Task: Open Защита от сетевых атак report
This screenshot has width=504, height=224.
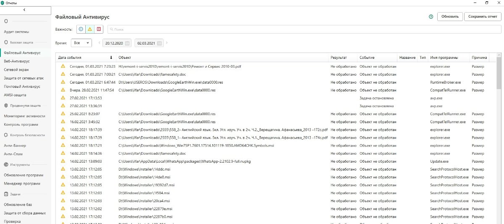Action: tap(24, 78)
